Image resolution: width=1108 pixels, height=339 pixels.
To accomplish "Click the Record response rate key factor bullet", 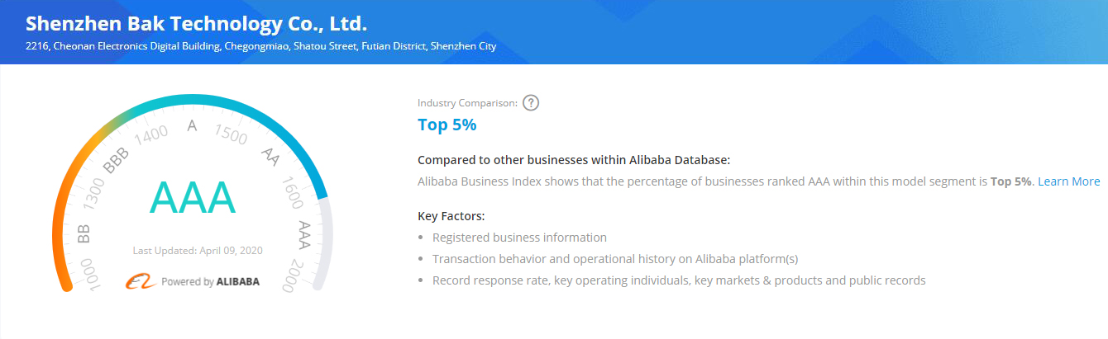I will point(678,280).
